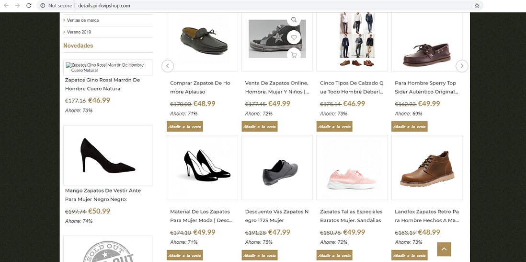Screen dimensions: 526x262
Task: Expand Verano 2019 category
Action: (79, 32)
